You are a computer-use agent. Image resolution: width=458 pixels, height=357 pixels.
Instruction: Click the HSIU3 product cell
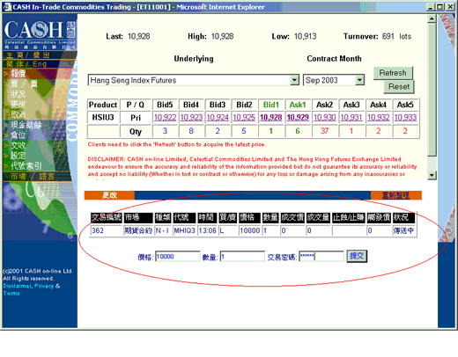(x=103, y=118)
